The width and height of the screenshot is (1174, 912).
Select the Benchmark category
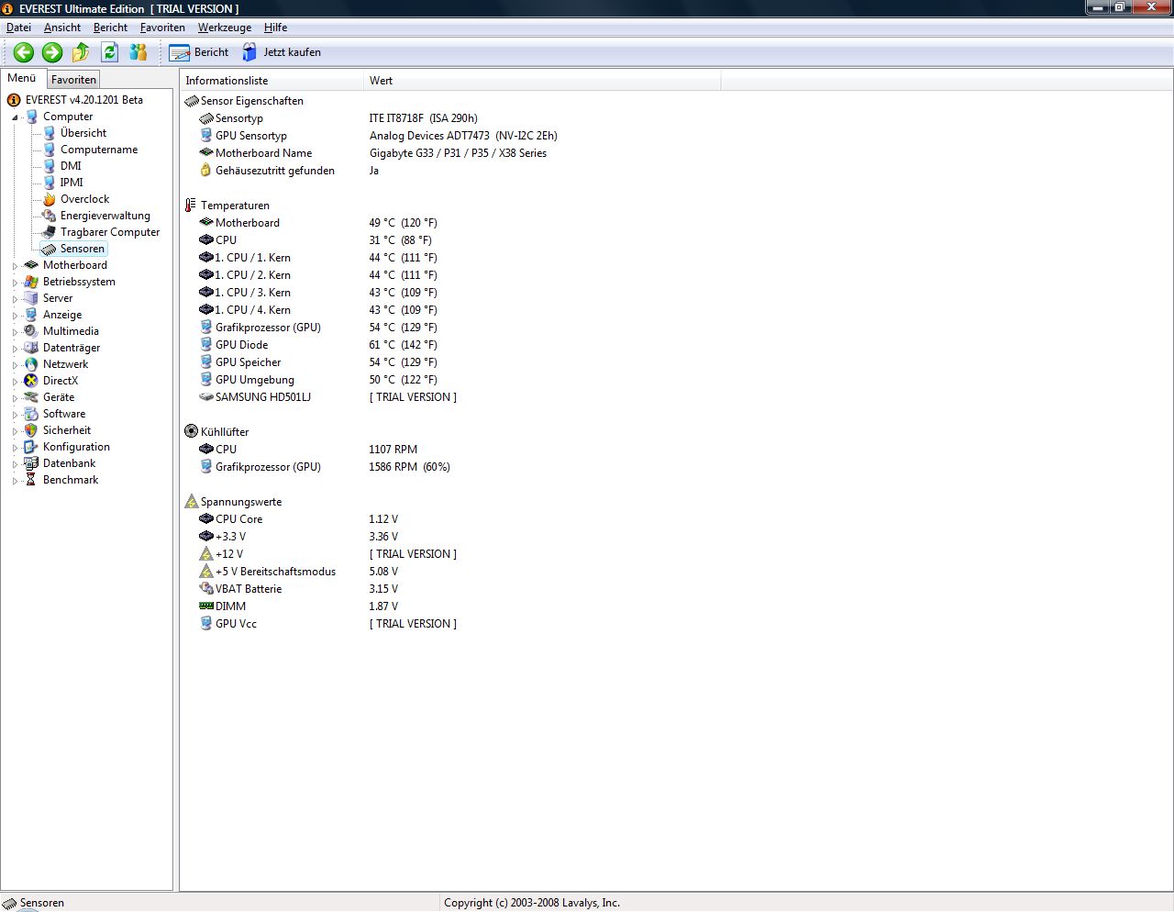point(71,480)
